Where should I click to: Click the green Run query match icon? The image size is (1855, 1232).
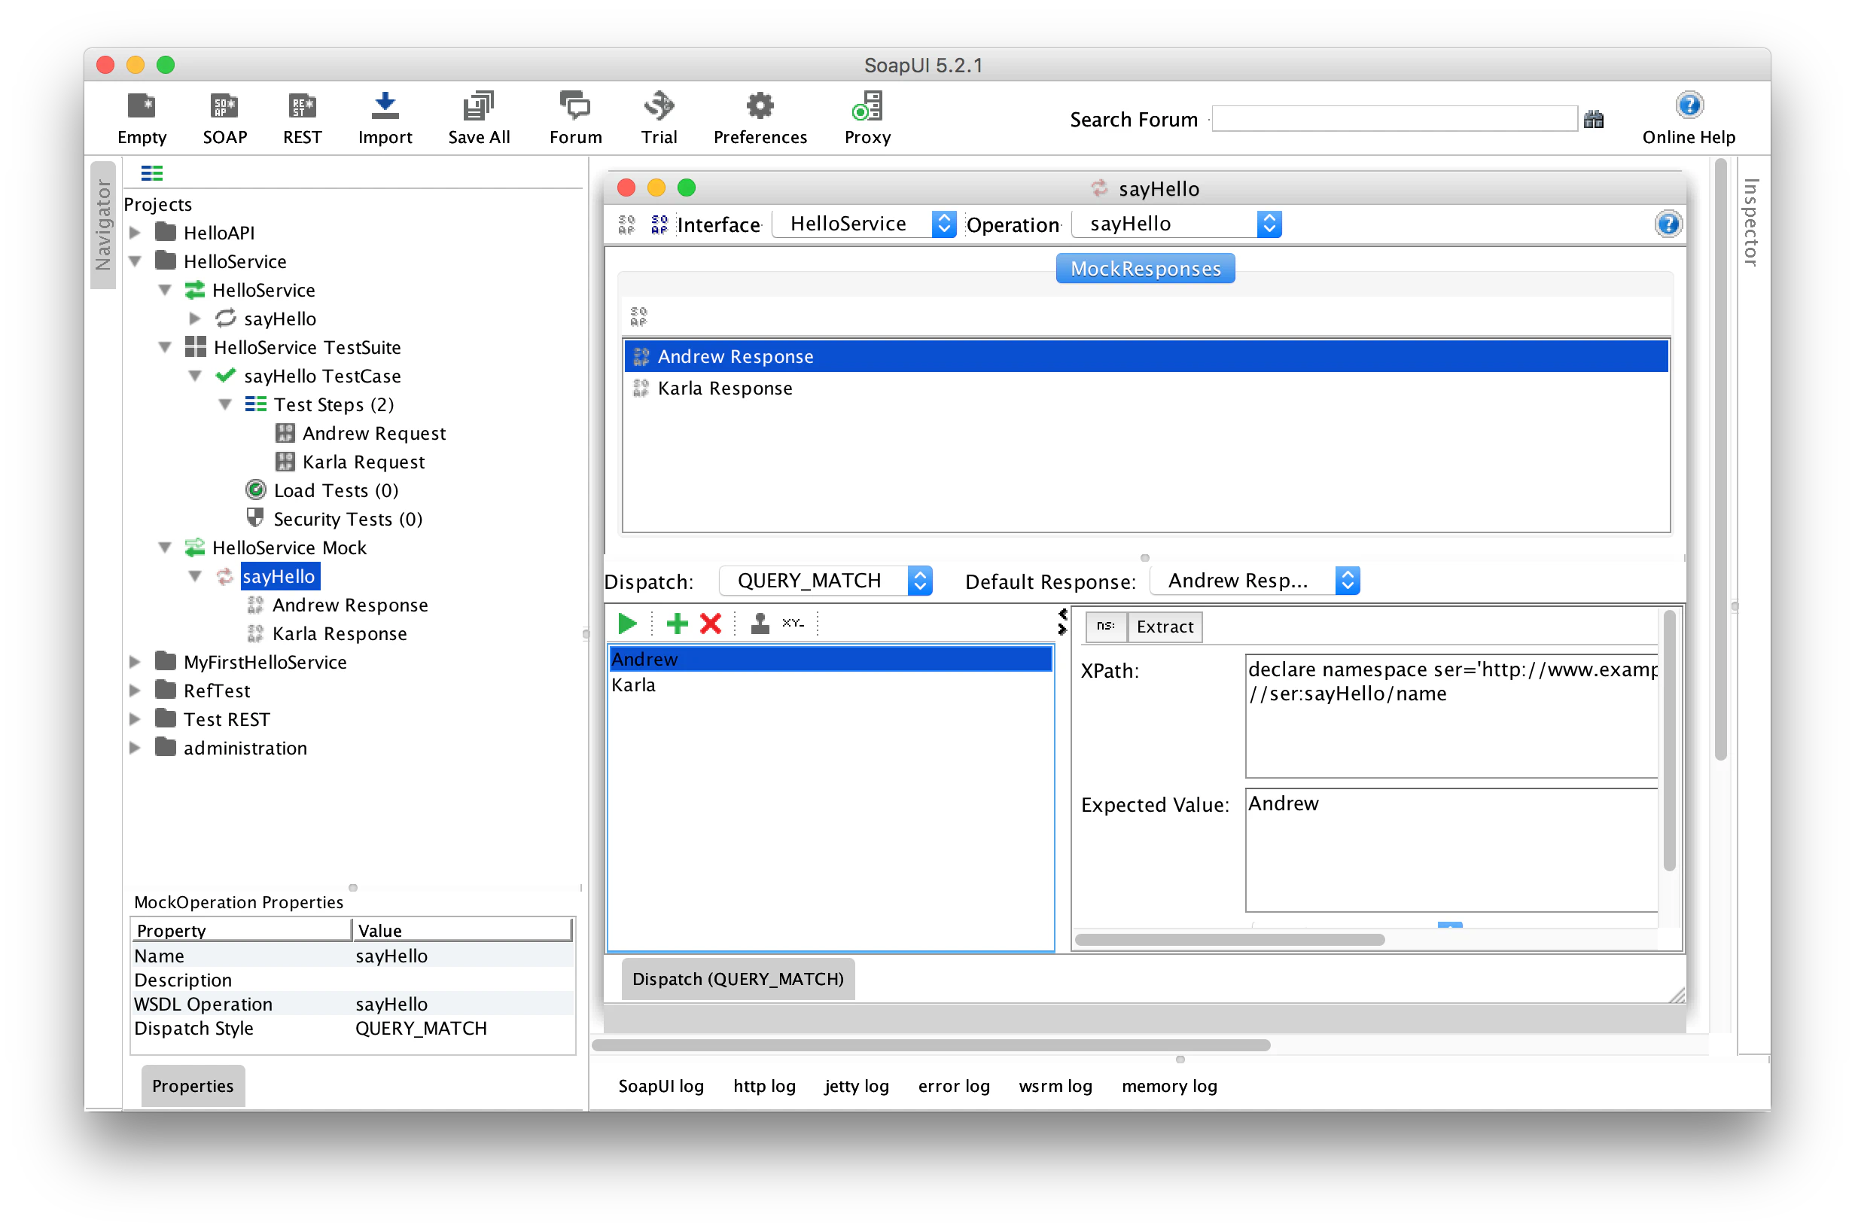[x=626, y=624]
